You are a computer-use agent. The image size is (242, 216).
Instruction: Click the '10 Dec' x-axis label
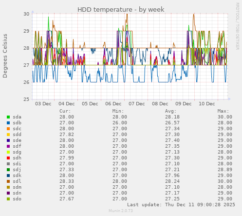coord(207,104)
